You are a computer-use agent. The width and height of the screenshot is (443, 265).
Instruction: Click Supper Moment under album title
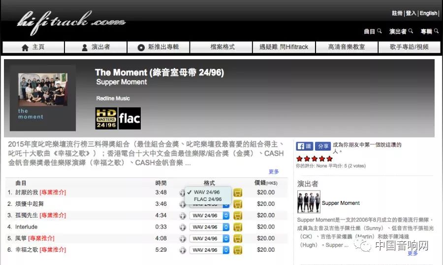click(x=122, y=82)
